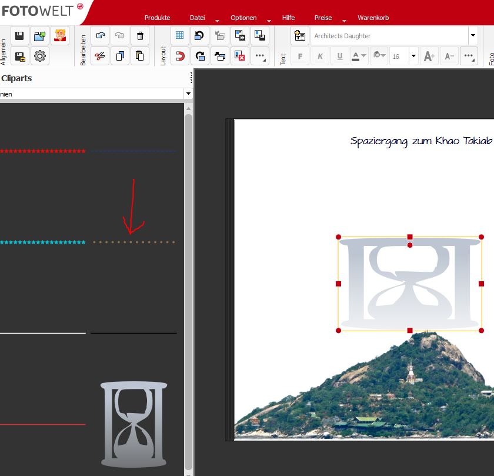Toggle underline U text formatting
The height and width of the screenshot is (476, 494).
click(x=339, y=56)
